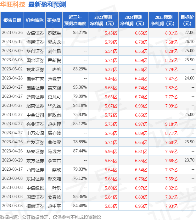This screenshot has width=196, height=220.
Task: Click the date 2023-05-26
Action: click(x=12, y=33)
